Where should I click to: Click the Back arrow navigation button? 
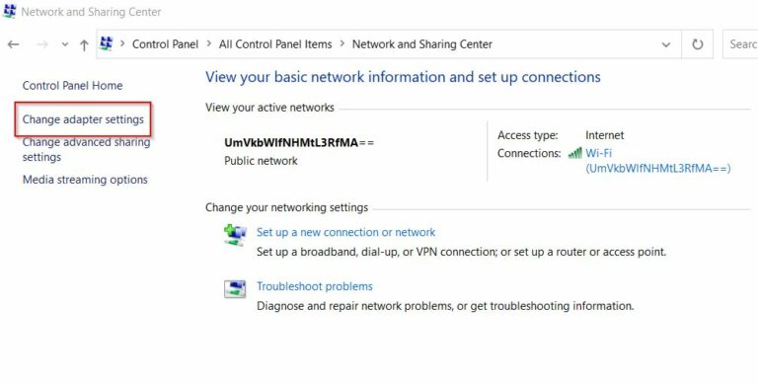coord(13,44)
